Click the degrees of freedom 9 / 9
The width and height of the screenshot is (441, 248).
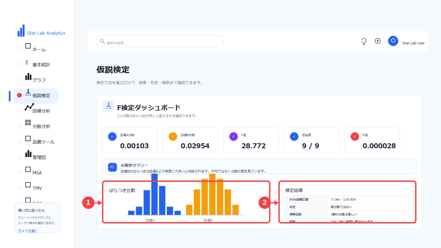(311, 146)
